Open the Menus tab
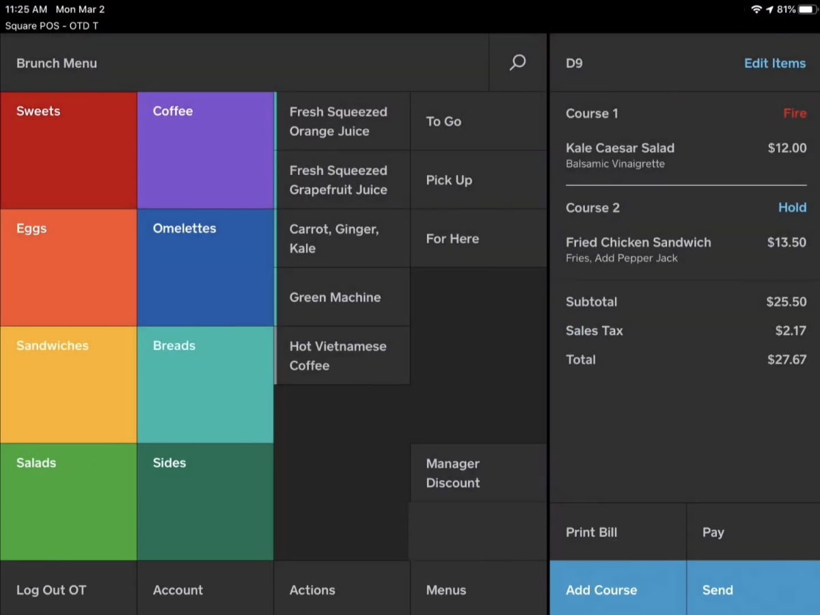 [478, 588]
